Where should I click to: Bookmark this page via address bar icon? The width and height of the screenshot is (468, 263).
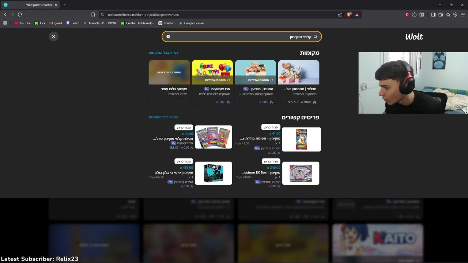pos(93,15)
